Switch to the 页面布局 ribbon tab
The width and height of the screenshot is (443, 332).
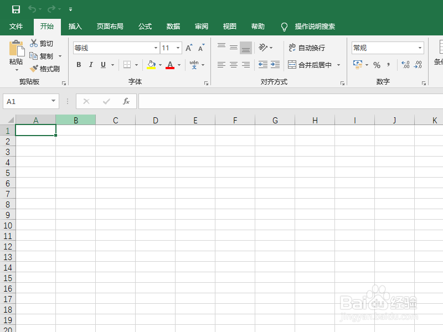pyautogui.click(x=110, y=27)
